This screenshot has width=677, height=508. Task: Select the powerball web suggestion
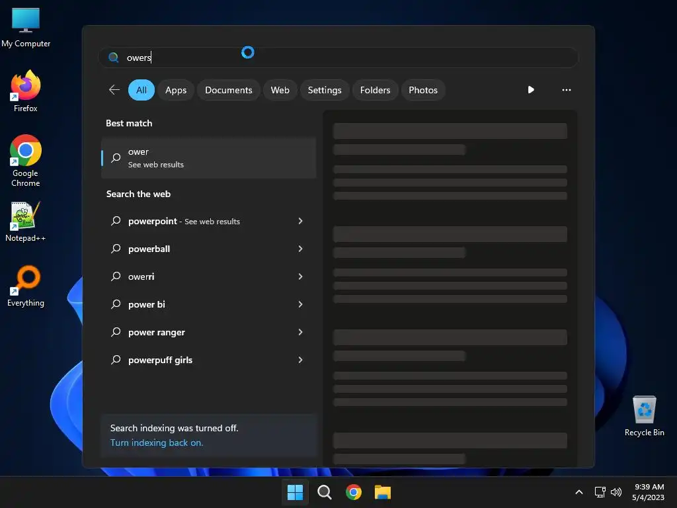[x=208, y=249]
